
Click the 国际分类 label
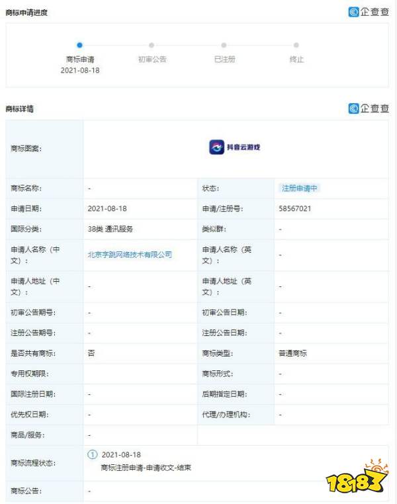(26, 229)
